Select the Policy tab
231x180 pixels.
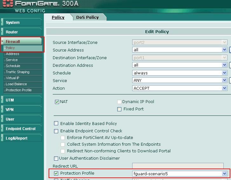tap(58, 17)
